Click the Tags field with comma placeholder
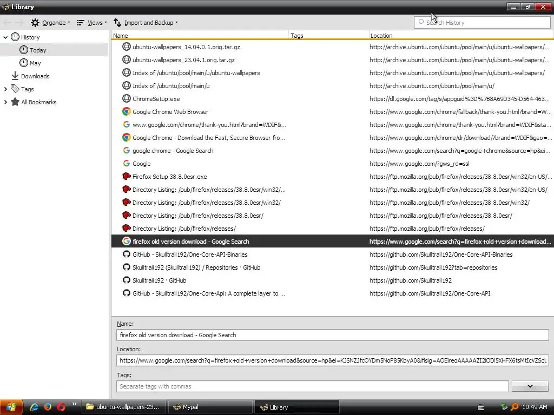This screenshot has height=415, width=554. click(x=312, y=386)
